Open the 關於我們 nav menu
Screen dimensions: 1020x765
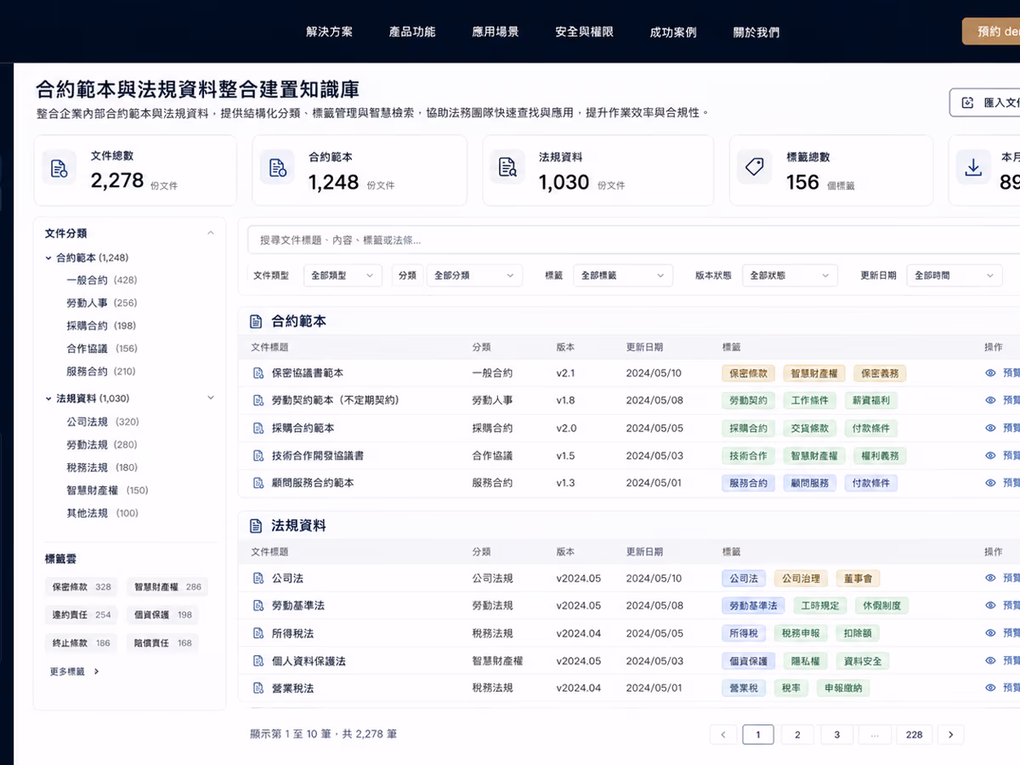tap(756, 32)
